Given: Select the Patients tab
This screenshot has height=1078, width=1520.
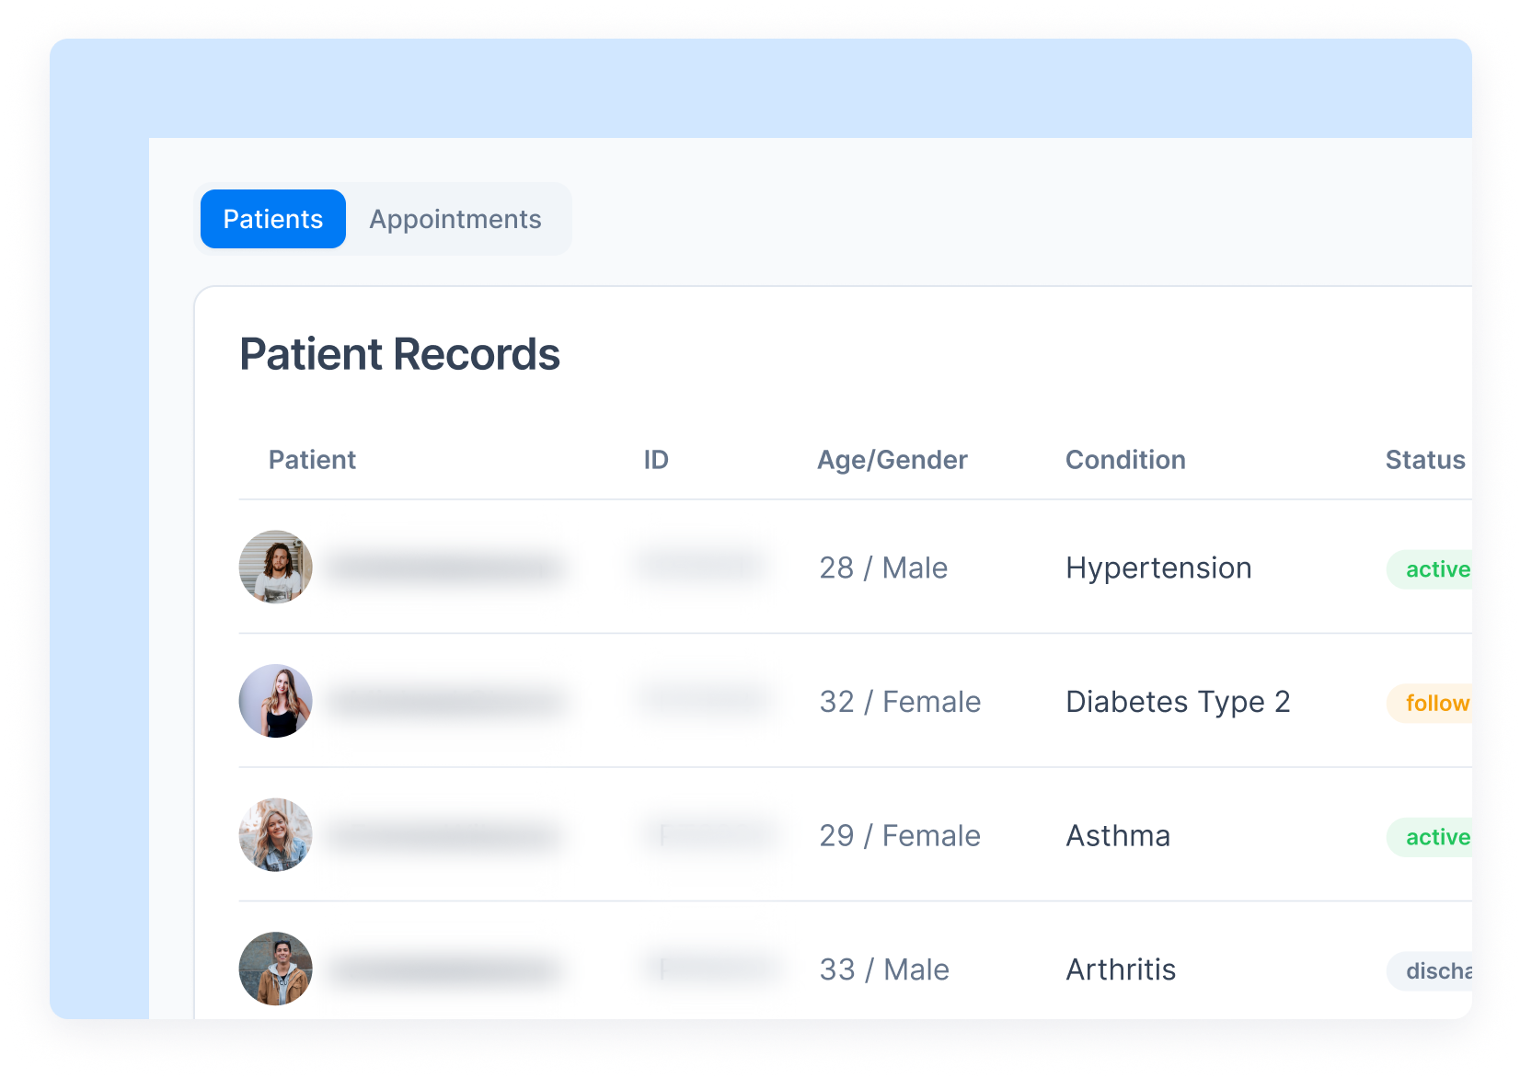Looking at the screenshot, I should pos(272,219).
